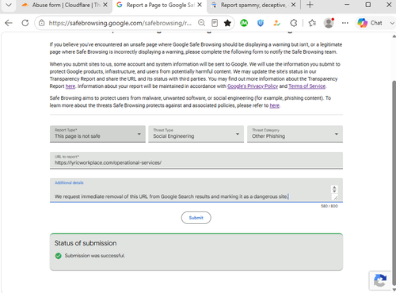
Task: Open a new browser tab
Action: pyautogui.click(x=310, y=5)
